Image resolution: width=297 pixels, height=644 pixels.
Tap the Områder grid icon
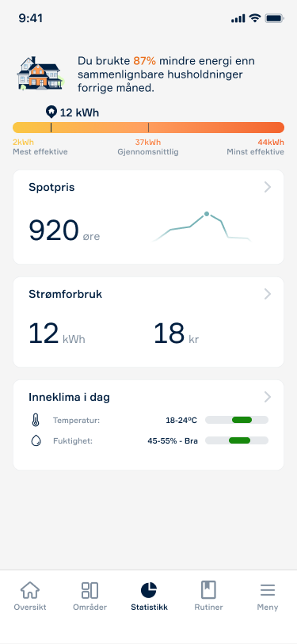(x=89, y=590)
